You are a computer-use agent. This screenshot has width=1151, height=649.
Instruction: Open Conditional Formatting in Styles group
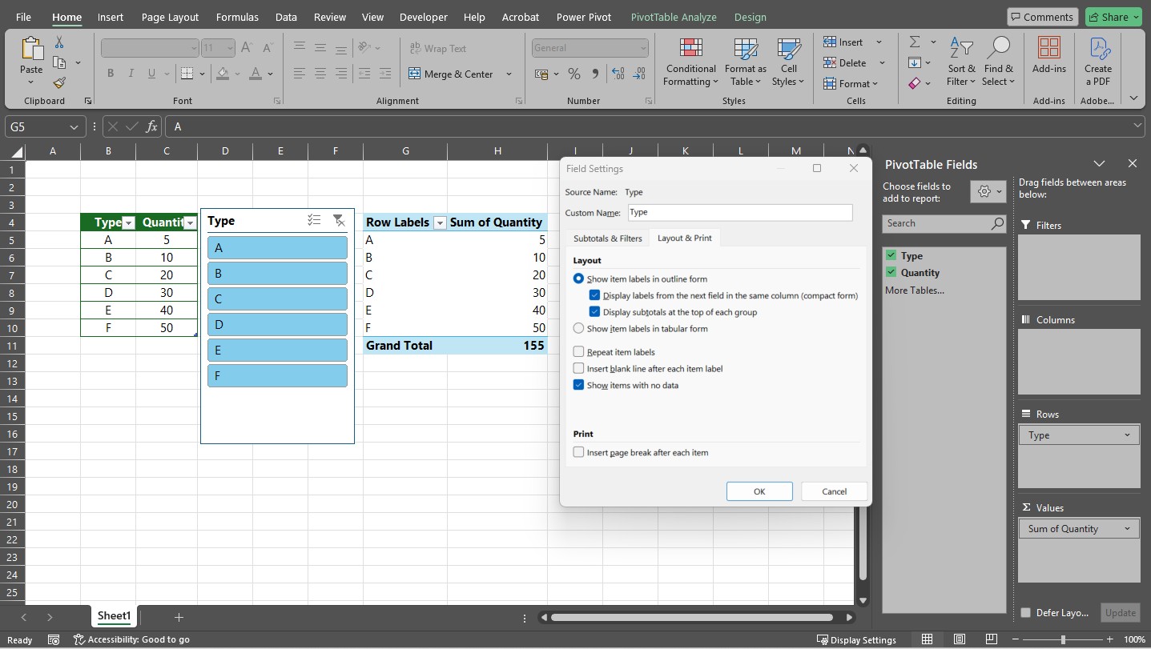[x=690, y=64]
